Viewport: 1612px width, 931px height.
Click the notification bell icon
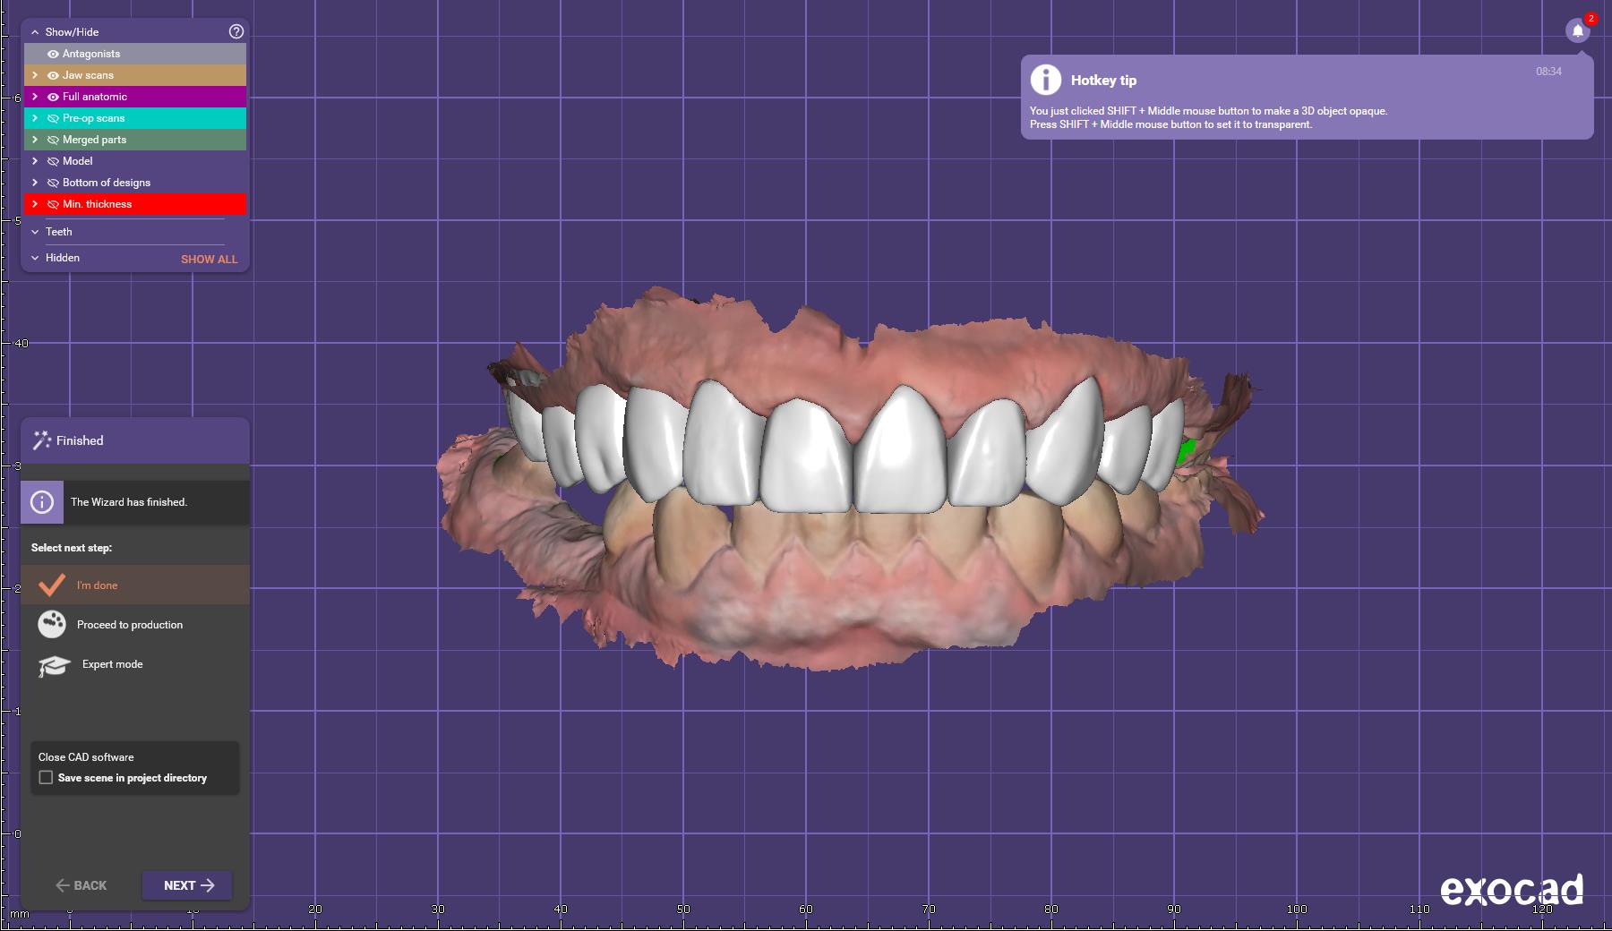pyautogui.click(x=1578, y=30)
